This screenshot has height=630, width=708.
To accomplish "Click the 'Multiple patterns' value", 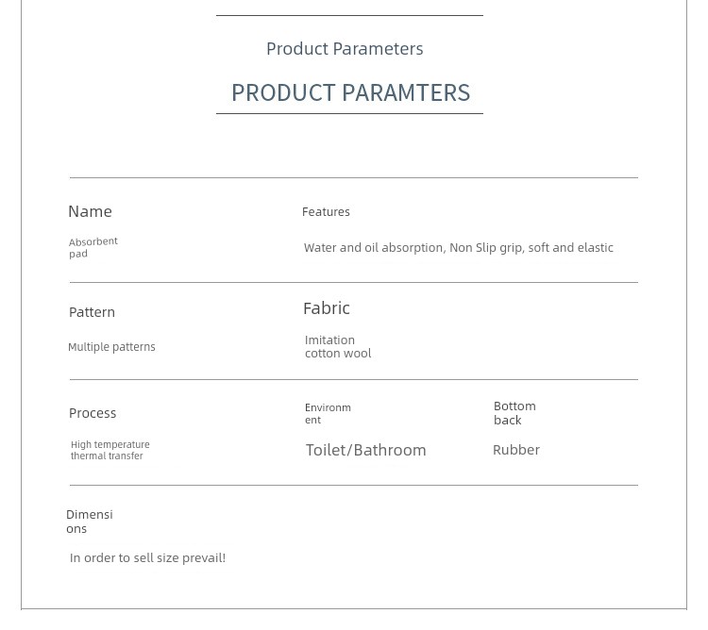I will 111,347.
